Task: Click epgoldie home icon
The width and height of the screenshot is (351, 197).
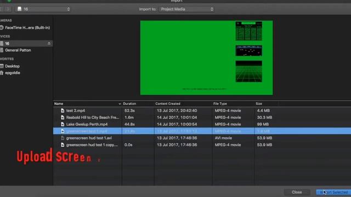Action: pos(2,73)
